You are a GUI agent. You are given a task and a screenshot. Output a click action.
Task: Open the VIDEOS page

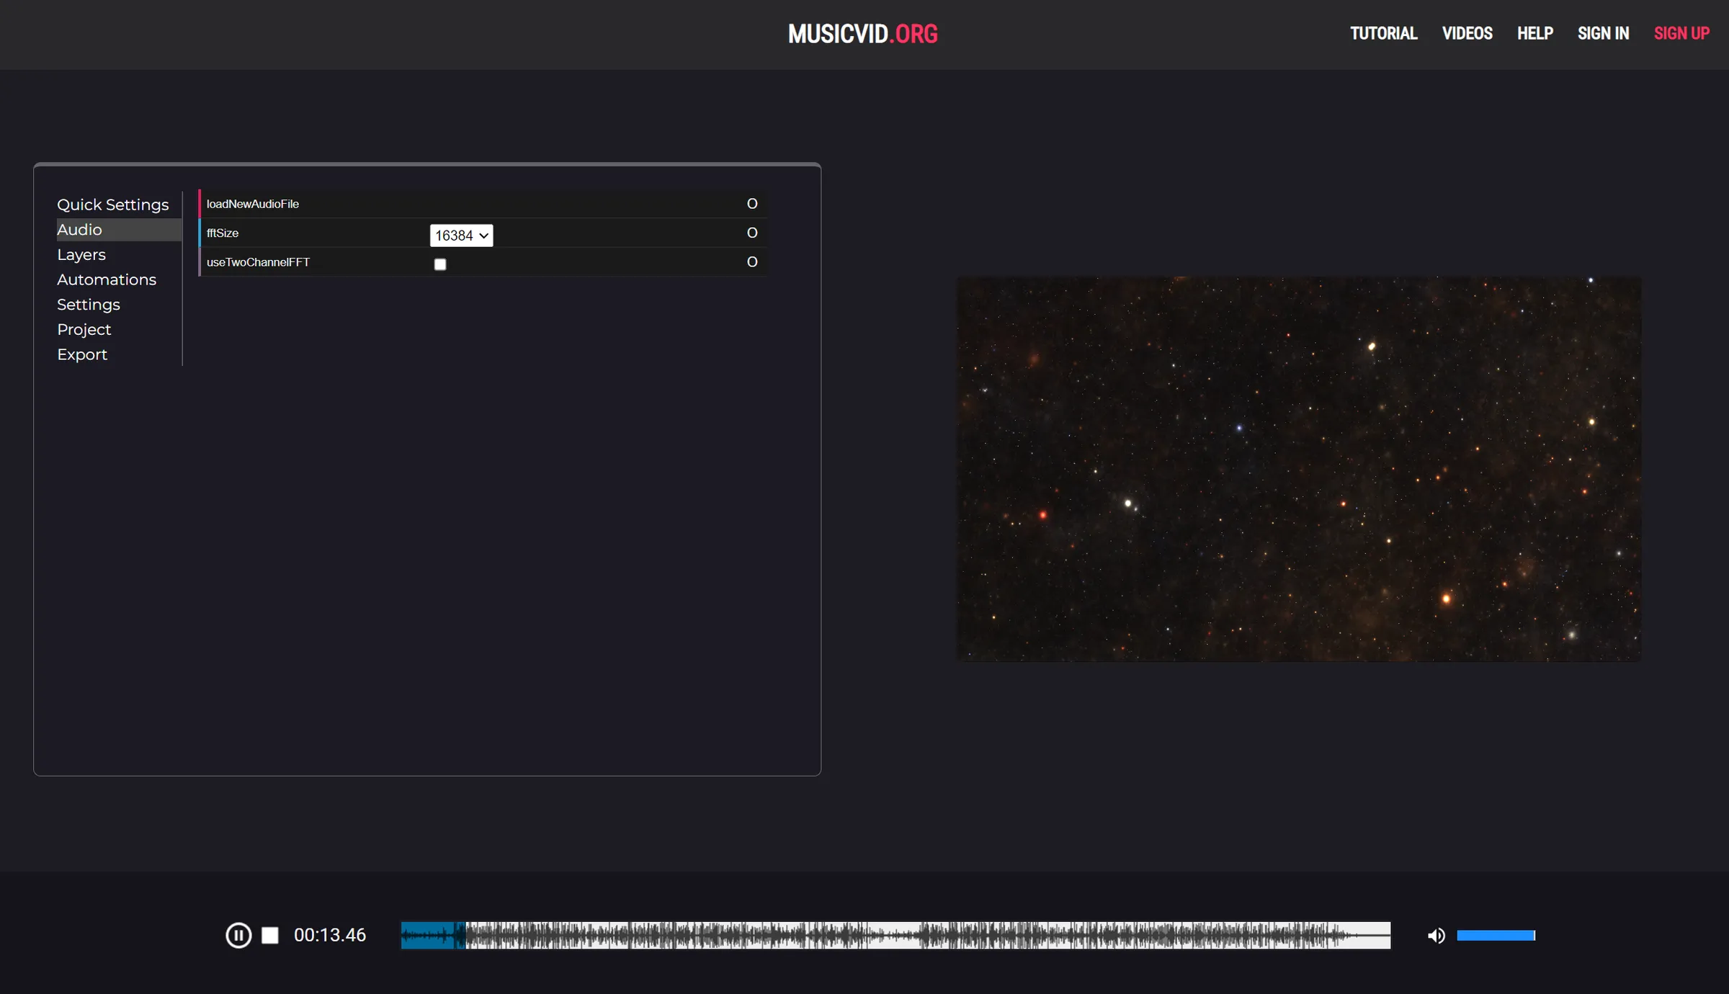[x=1467, y=33]
